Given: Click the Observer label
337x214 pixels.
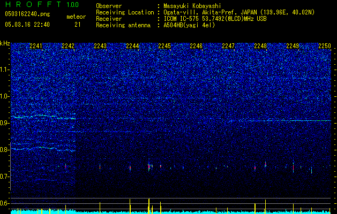Looking at the screenshot, I should click(109, 6).
